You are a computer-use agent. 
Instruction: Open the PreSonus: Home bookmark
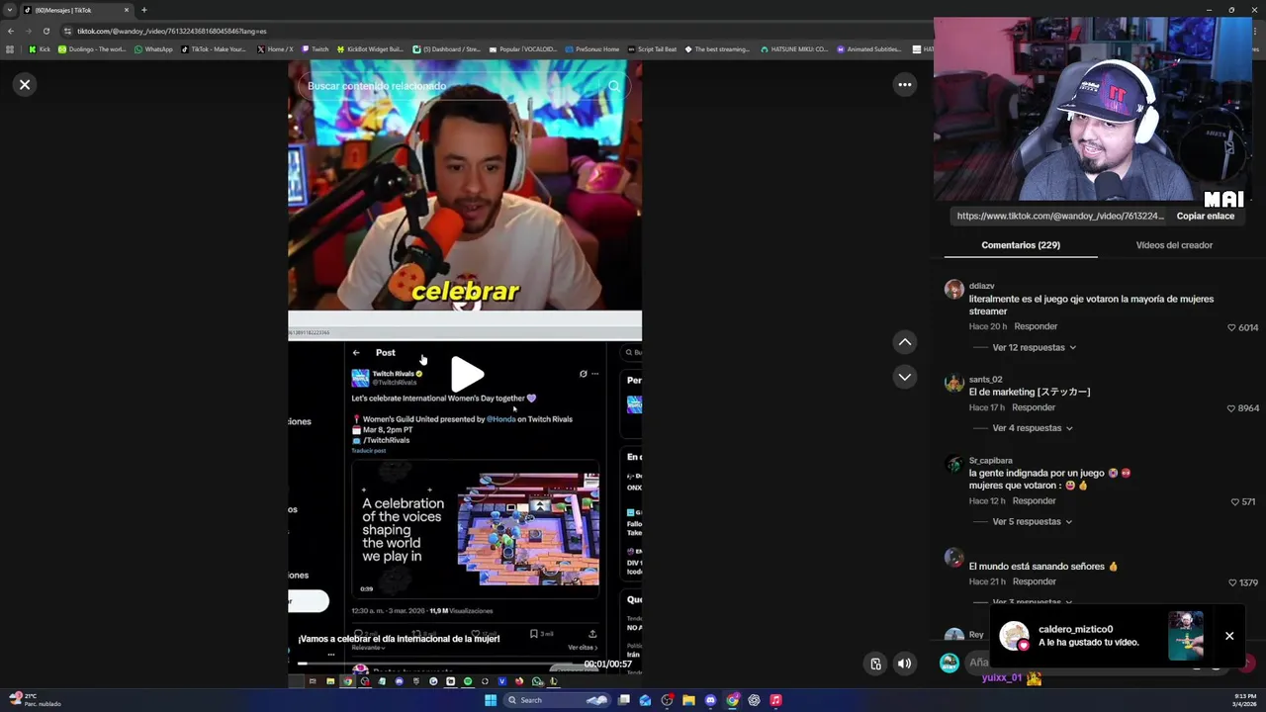coord(591,49)
